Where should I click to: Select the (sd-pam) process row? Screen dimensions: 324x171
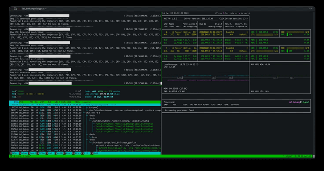coord(85,107)
